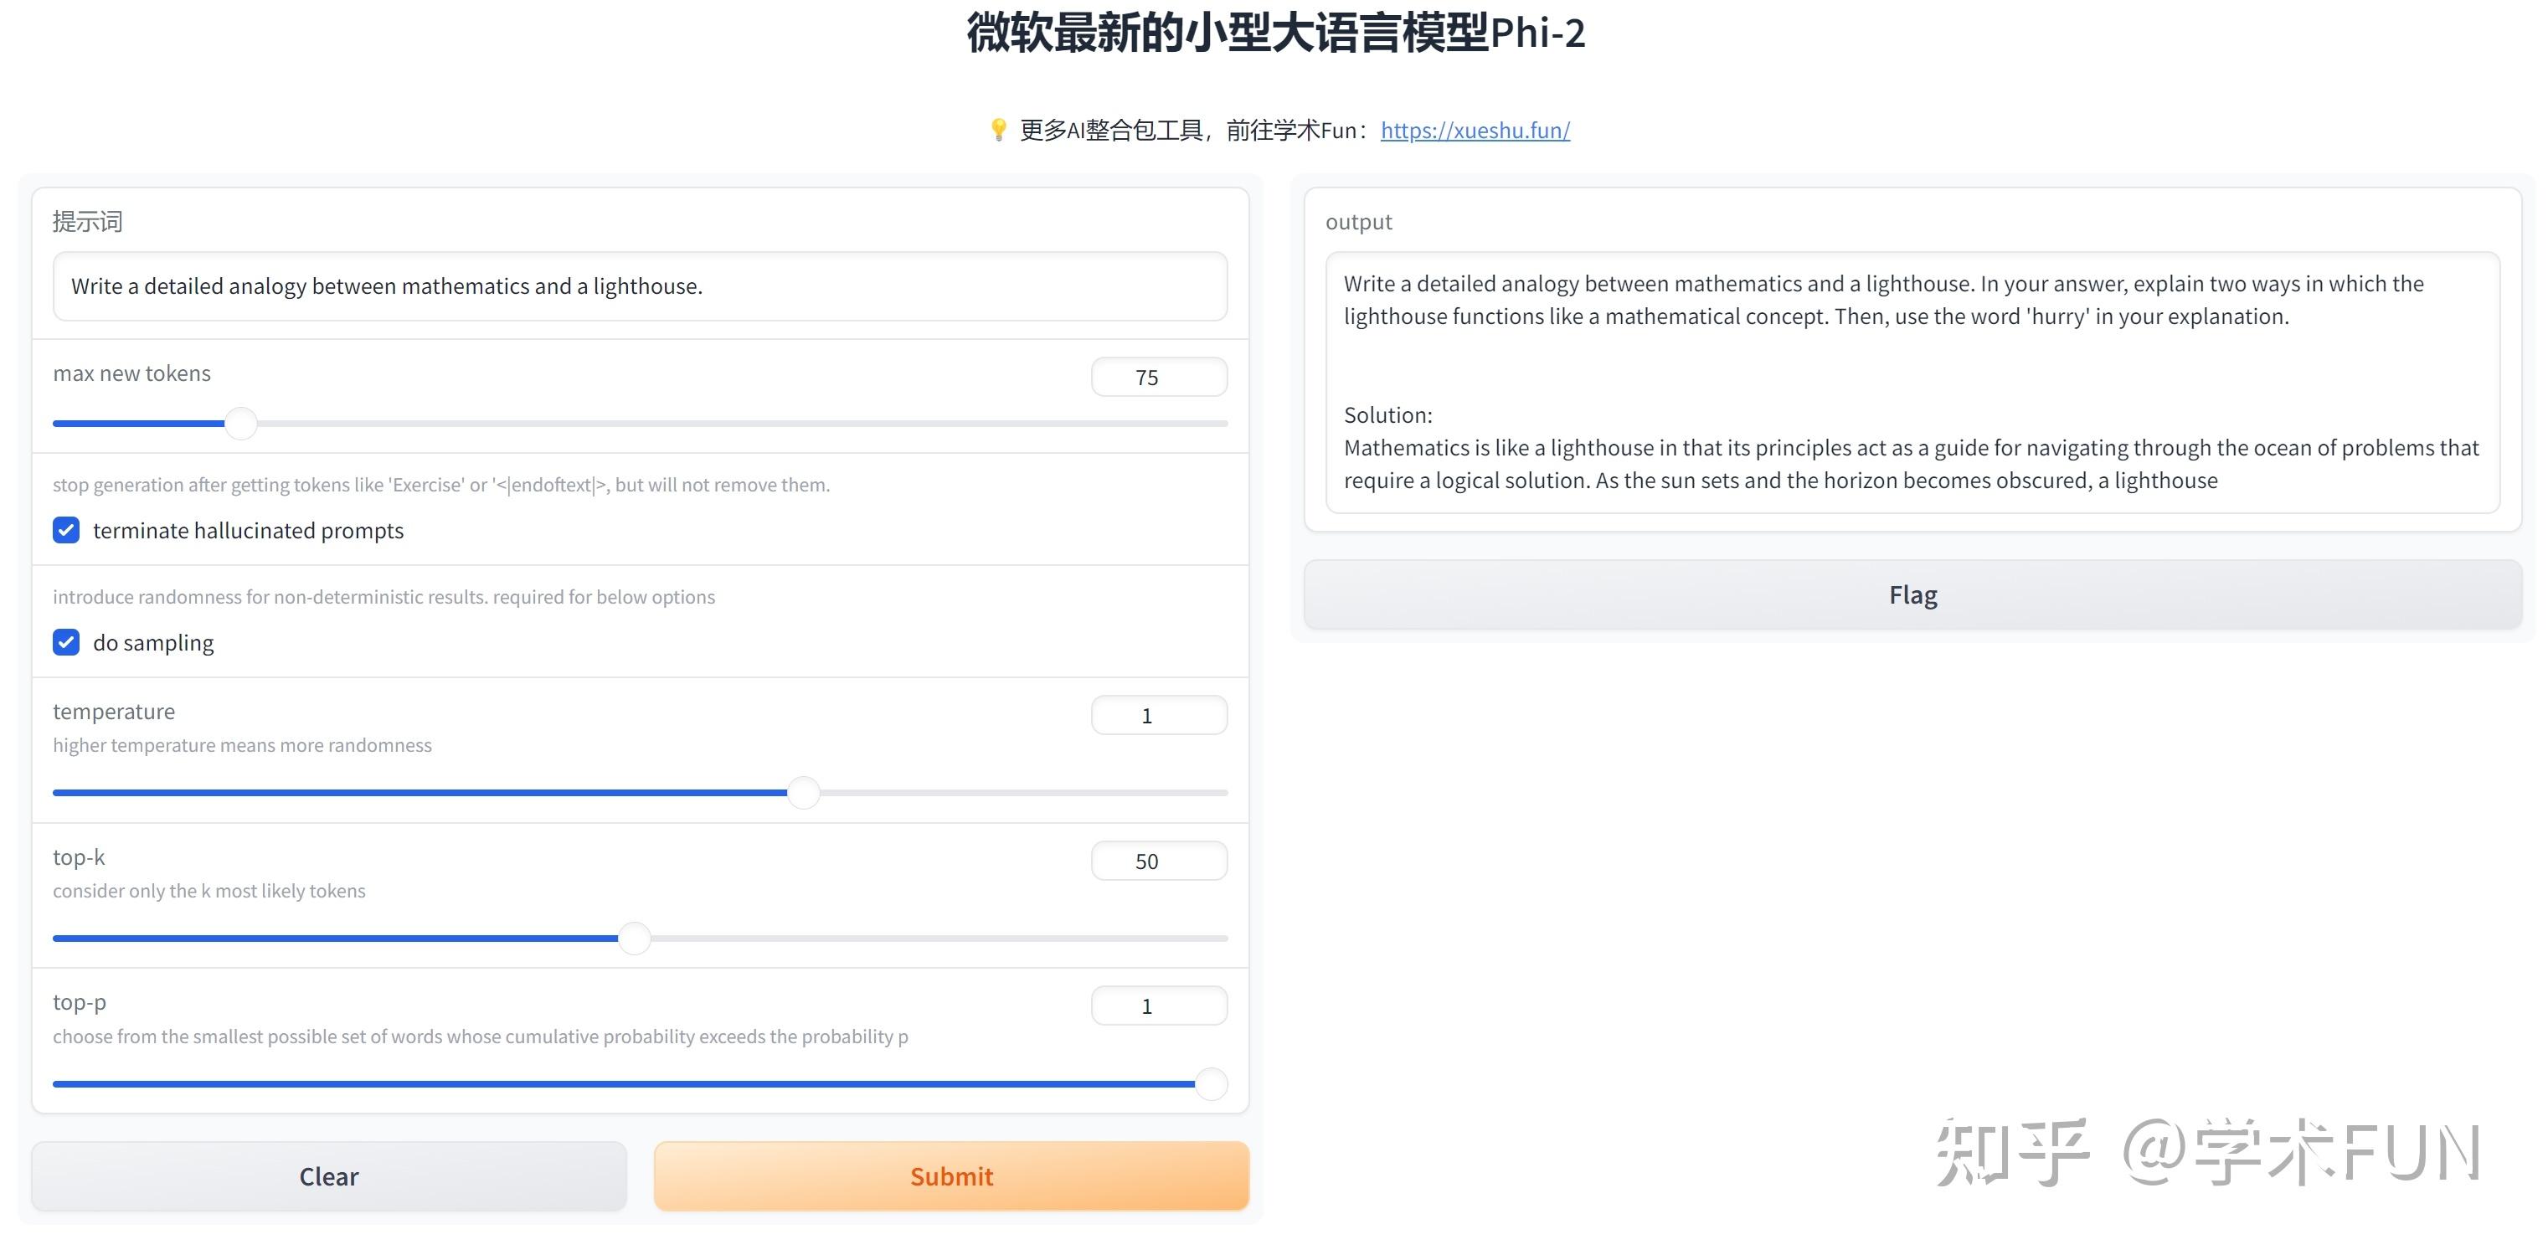Click the 'output' label

point(1358,222)
